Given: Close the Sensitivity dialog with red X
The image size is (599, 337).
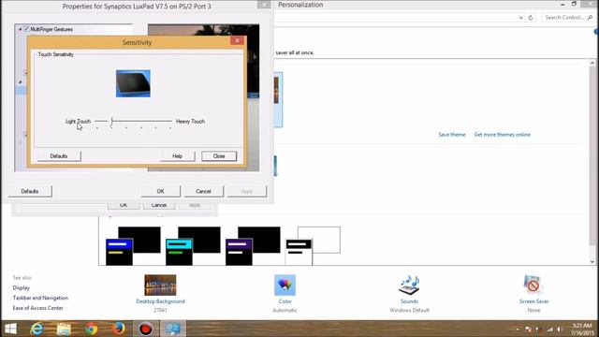Looking at the screenshot, I should click(x=237, y=40).
